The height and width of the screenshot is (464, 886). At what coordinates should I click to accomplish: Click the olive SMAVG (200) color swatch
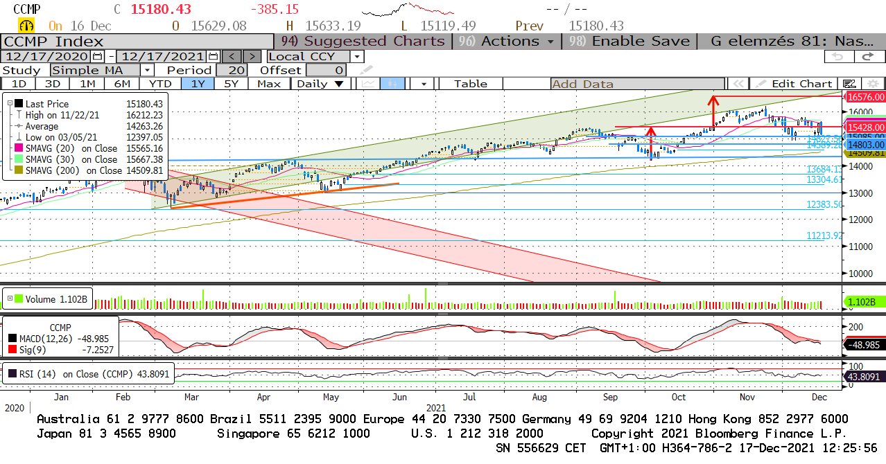[x=19, y=170]
